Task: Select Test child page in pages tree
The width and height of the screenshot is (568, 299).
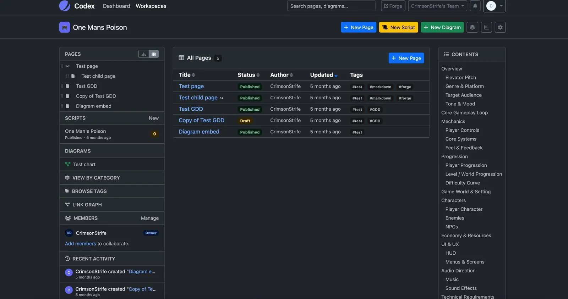Action: 98,76
